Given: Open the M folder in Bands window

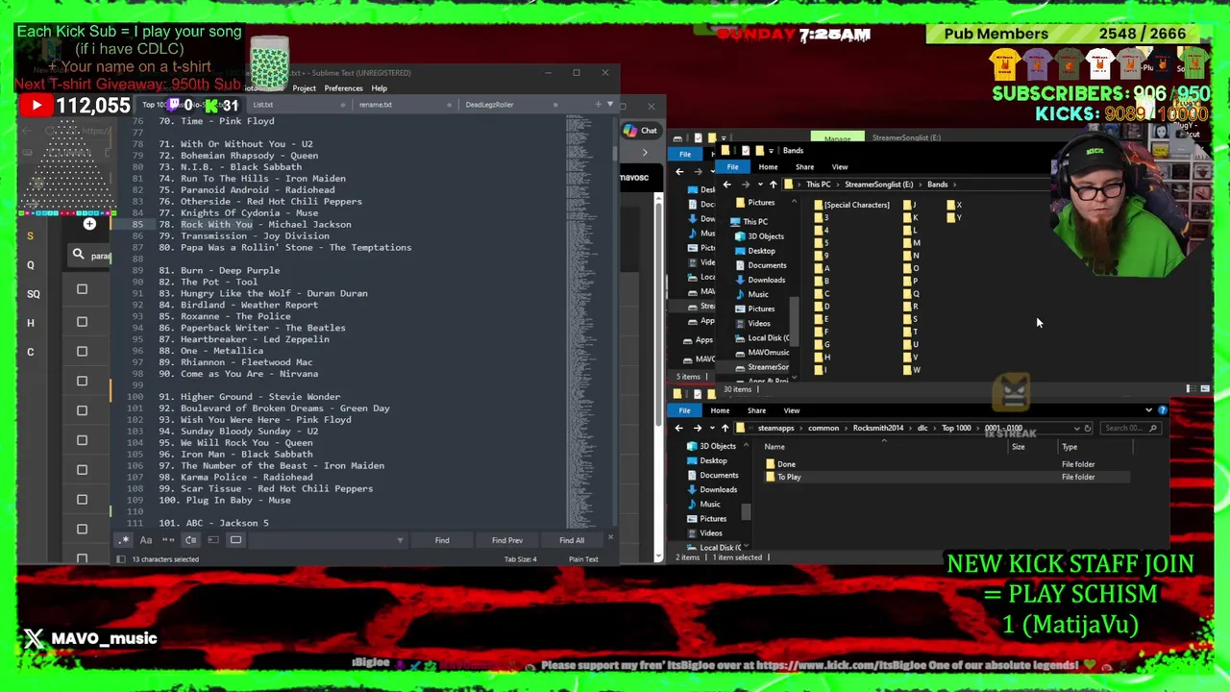Looking at the screenshot, I should (912, 243).
